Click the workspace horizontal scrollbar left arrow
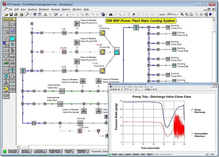219x157 pixels. (18, 147)
